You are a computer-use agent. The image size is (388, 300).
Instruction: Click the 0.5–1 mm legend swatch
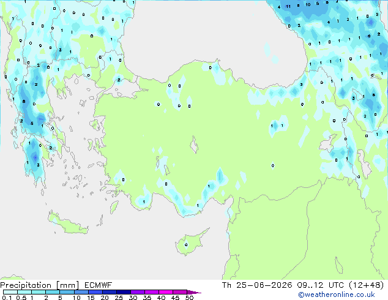coord(24,292)
